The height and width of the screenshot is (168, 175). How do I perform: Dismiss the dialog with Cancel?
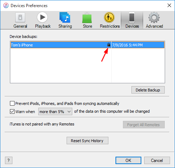[157, 161]
